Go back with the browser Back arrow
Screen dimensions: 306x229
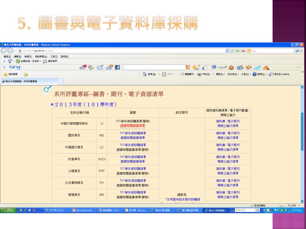point(4,51)
